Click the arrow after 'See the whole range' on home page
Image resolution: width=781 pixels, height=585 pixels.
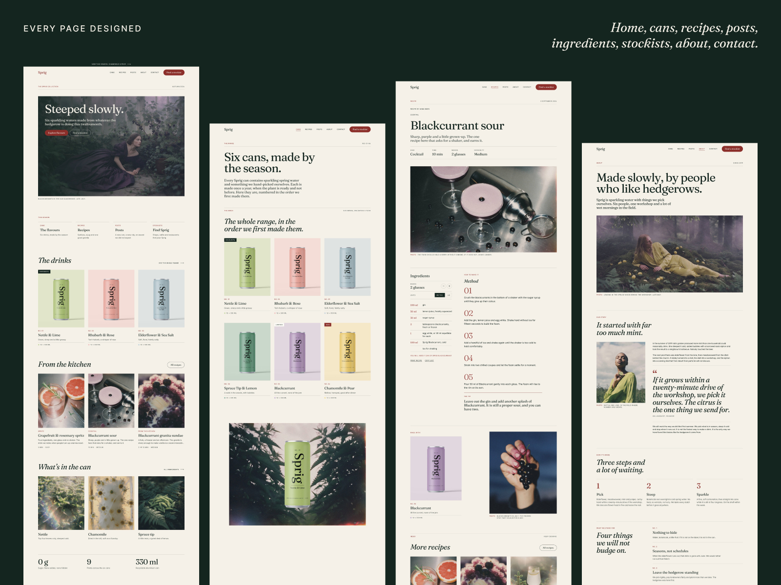click(182, 263)
